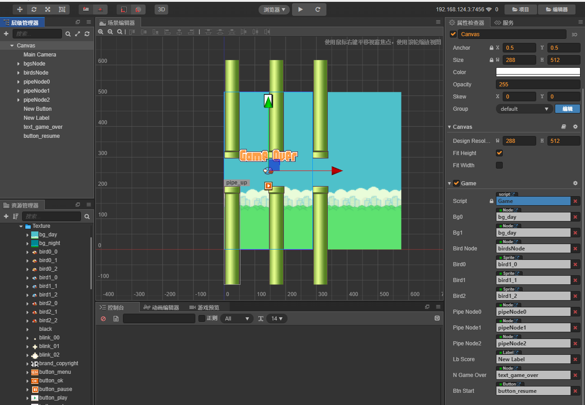The image size is (585, 405).
Task: Enable the 正则 regex checkbox
Action: point(202,319)
